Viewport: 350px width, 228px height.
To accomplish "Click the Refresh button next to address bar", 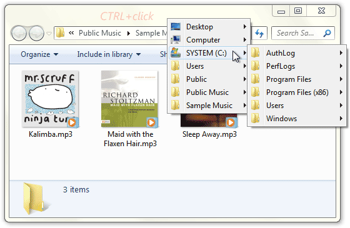I will [x=259, y=33].
